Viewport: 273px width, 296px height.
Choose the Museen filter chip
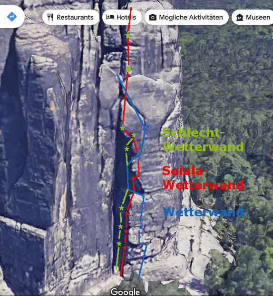coord(253,17)
